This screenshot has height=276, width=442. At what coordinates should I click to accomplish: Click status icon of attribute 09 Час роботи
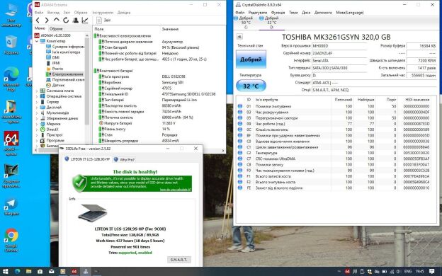click(x=240, y=124)
